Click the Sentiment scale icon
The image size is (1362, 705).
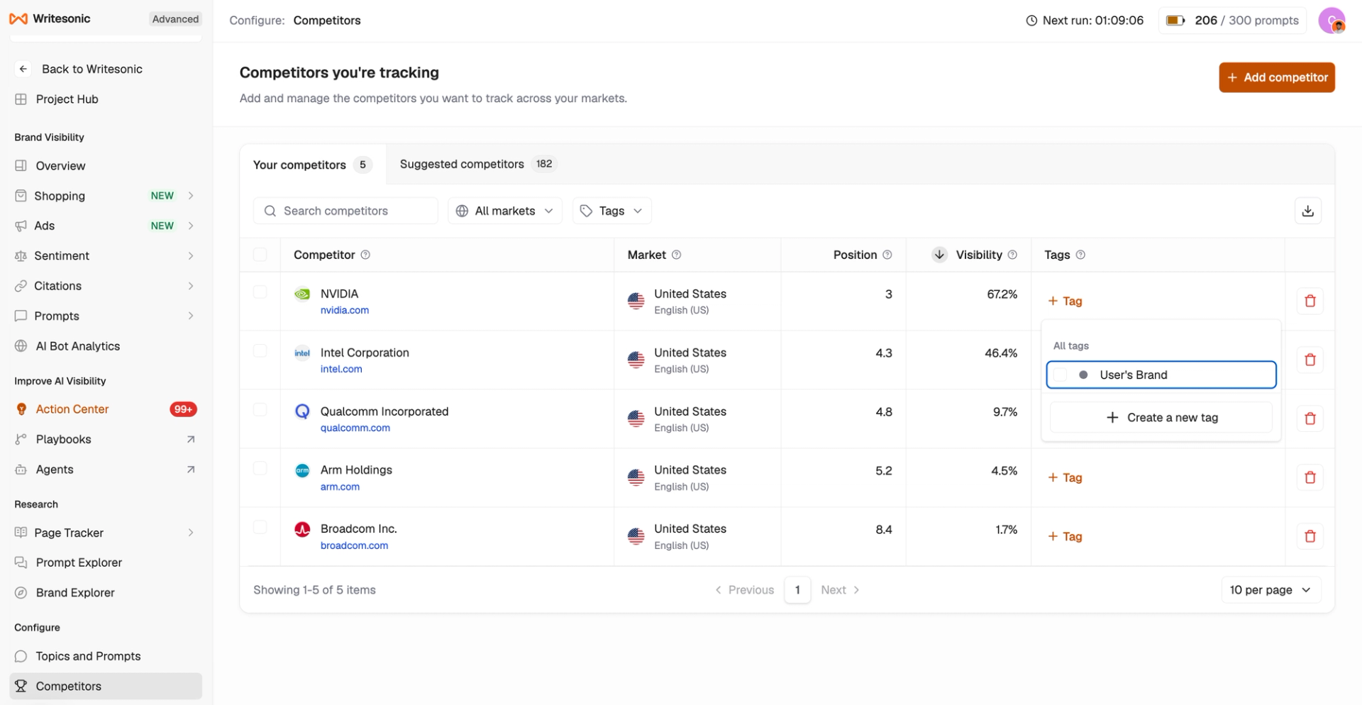[x=21, y=256]
